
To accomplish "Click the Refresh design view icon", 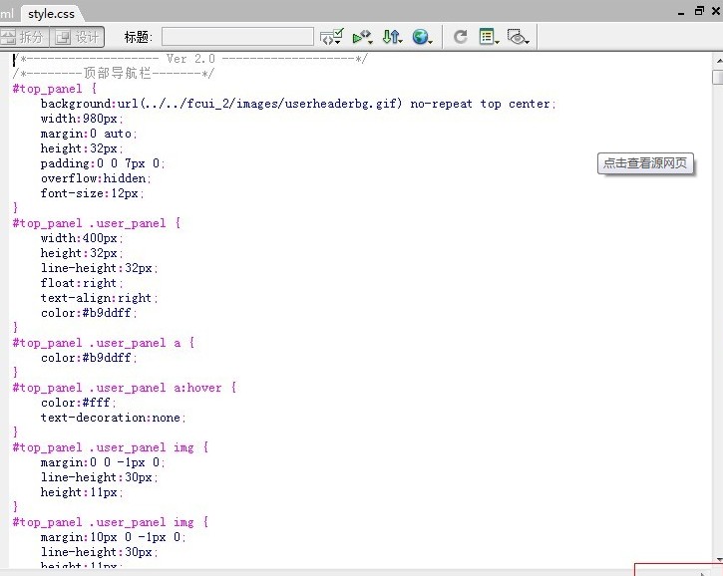I will click(460, 37).
